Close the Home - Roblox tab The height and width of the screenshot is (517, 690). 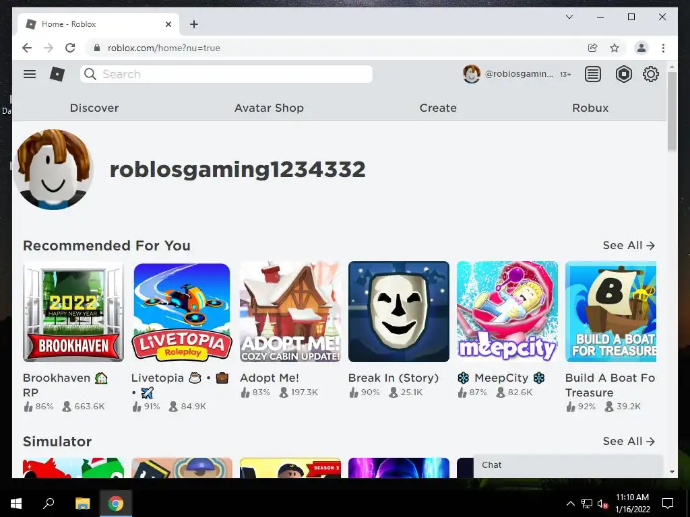point(168,24)
